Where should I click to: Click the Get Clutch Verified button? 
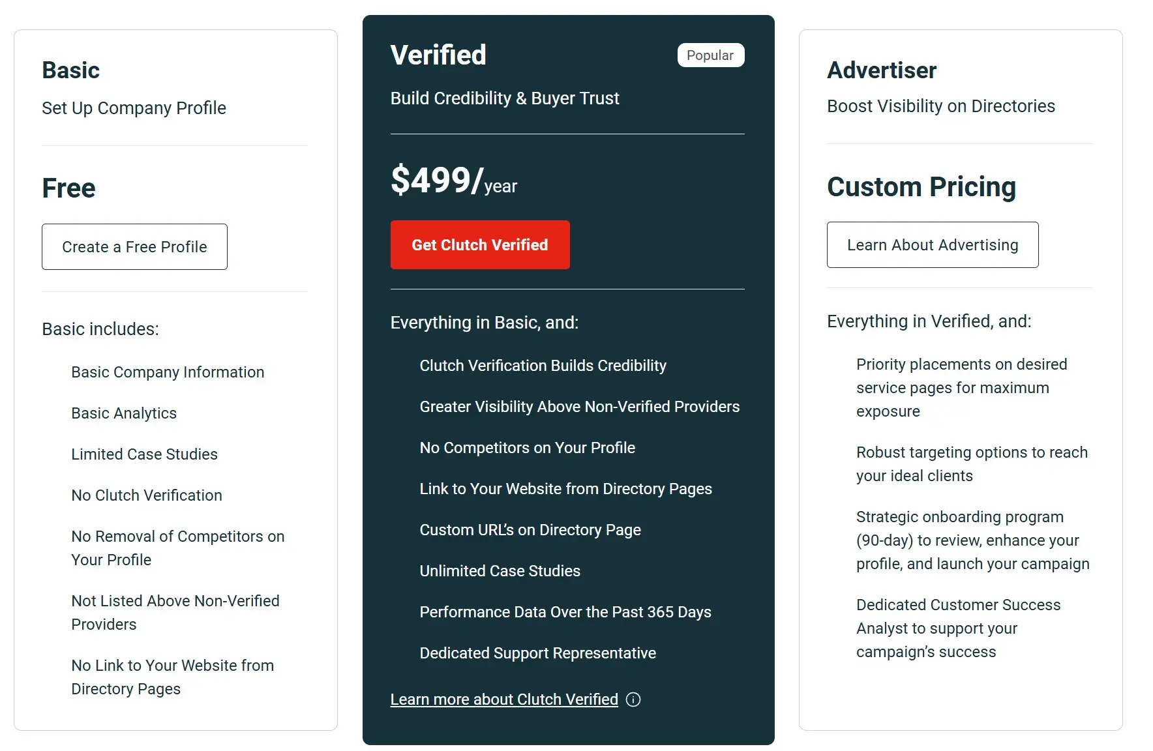click(x=479, y=244)
